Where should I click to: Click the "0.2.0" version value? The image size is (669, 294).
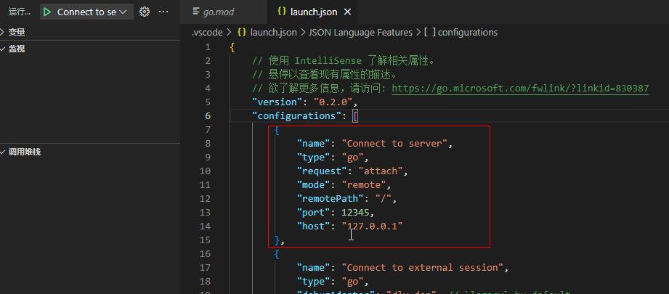[333, 102]
